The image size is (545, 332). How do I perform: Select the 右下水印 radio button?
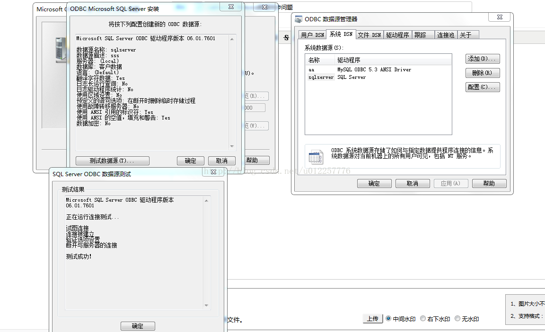coord(423,318)
